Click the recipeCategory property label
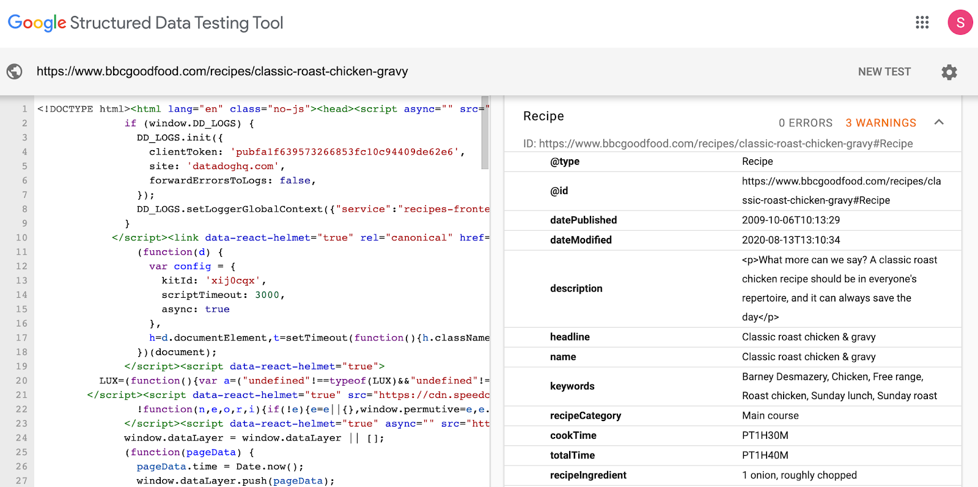 coord(586,416)
